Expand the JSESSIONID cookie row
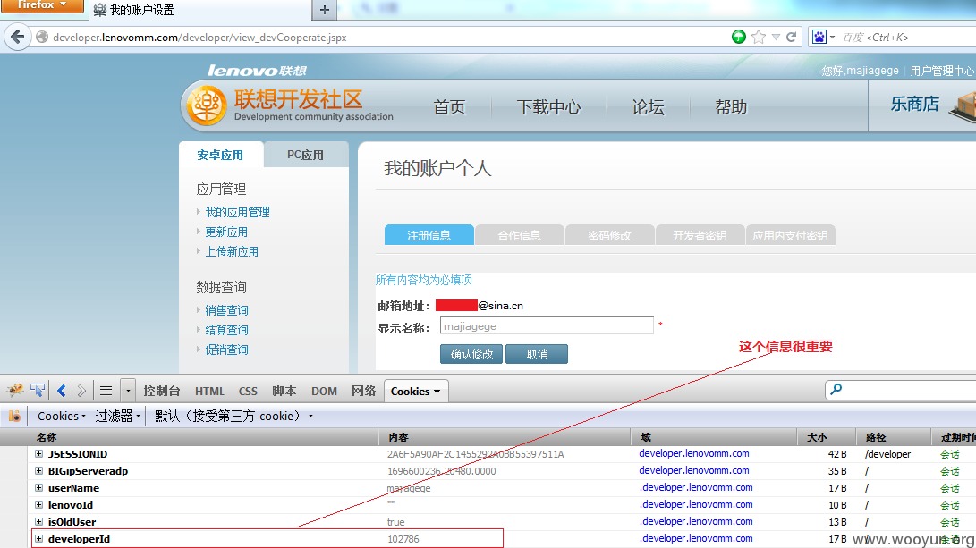 (x=38, y=454)
